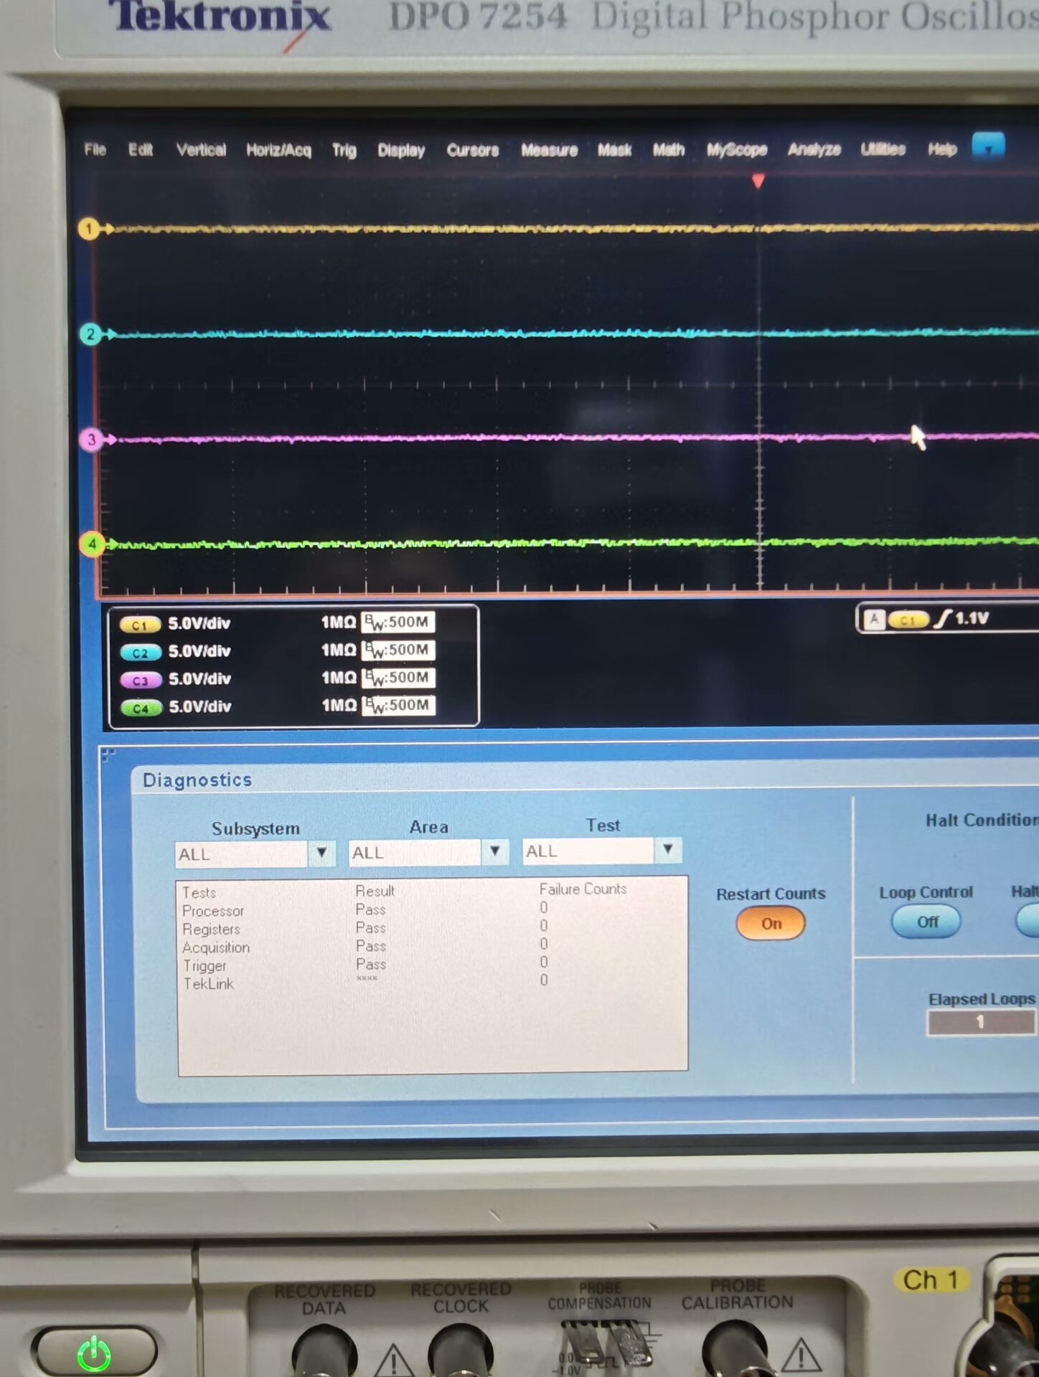This screenshot has height=1377, width=1039.
Task: Select channel 4 green ground marker
Action: (x=92, y=544)
